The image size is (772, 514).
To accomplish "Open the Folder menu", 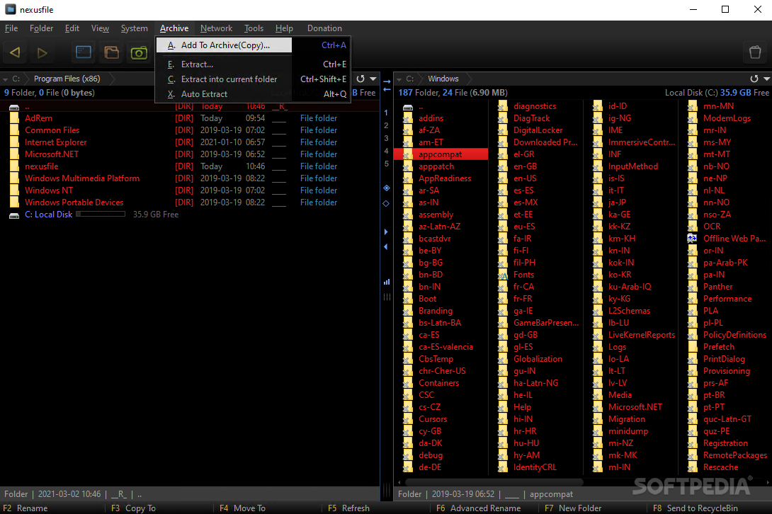I will coord(41,28).
